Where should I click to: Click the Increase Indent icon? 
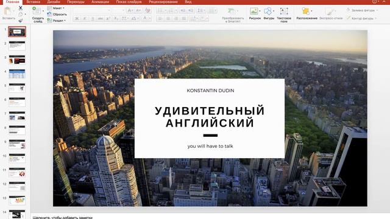pos(191,10)
